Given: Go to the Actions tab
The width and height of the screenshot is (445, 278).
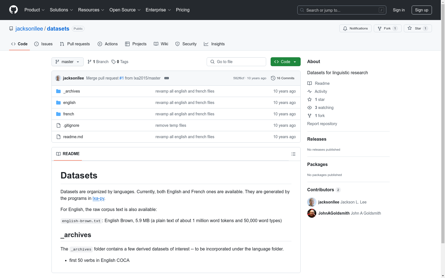Looking at the screenshot, I should (108, 44).
